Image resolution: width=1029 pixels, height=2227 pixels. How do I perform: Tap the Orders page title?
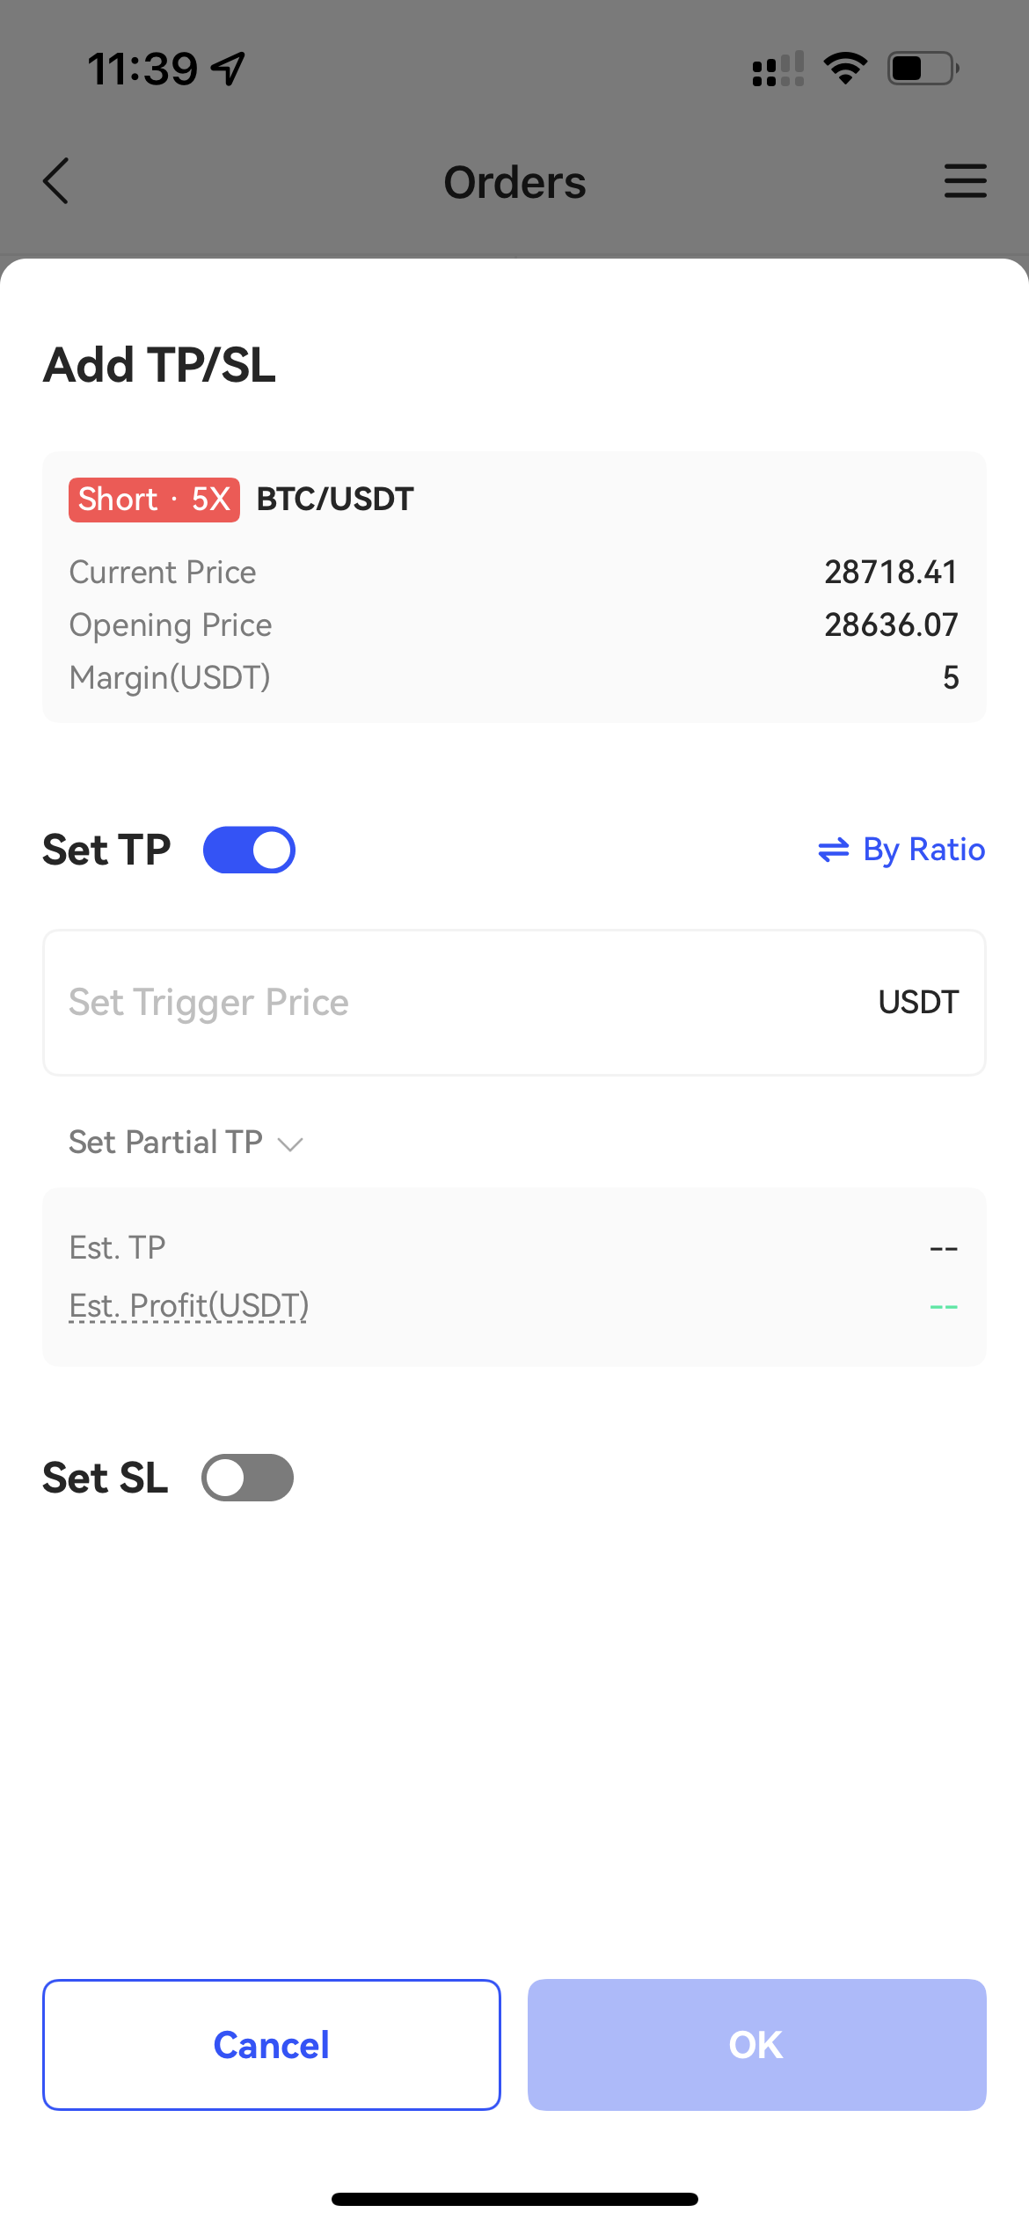pyautogui.click(x=514, y=182)
